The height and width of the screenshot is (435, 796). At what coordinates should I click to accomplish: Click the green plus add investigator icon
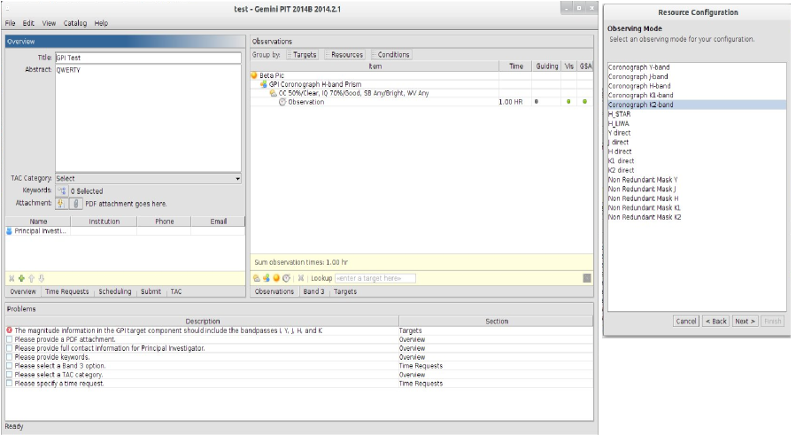[x=20, y=278]
